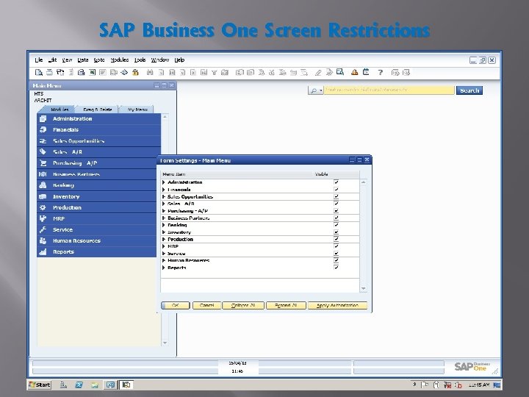Expand Sales - A/R node in Form Settings
Screen dimensions: 529x397
[x=164, y=204]
